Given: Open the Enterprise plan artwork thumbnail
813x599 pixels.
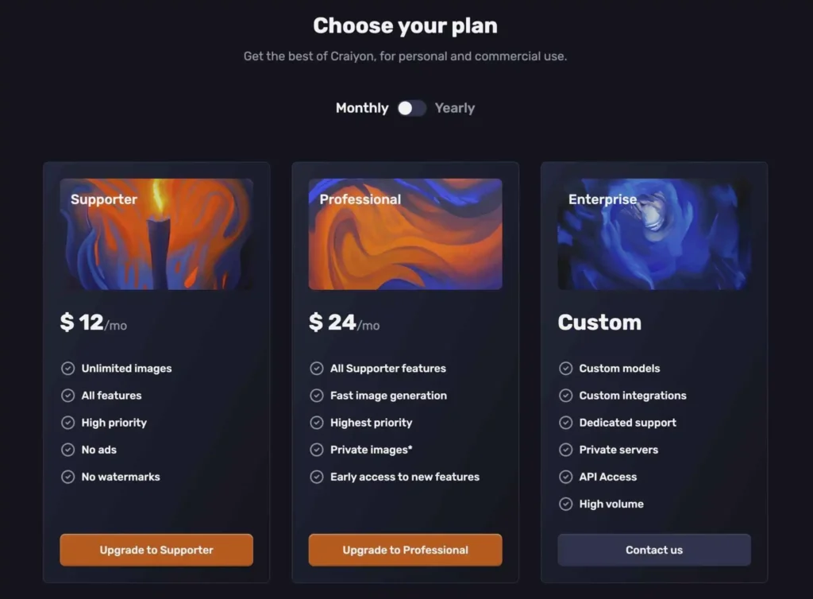Looking at the screenshot, I should tap(654, 234).
